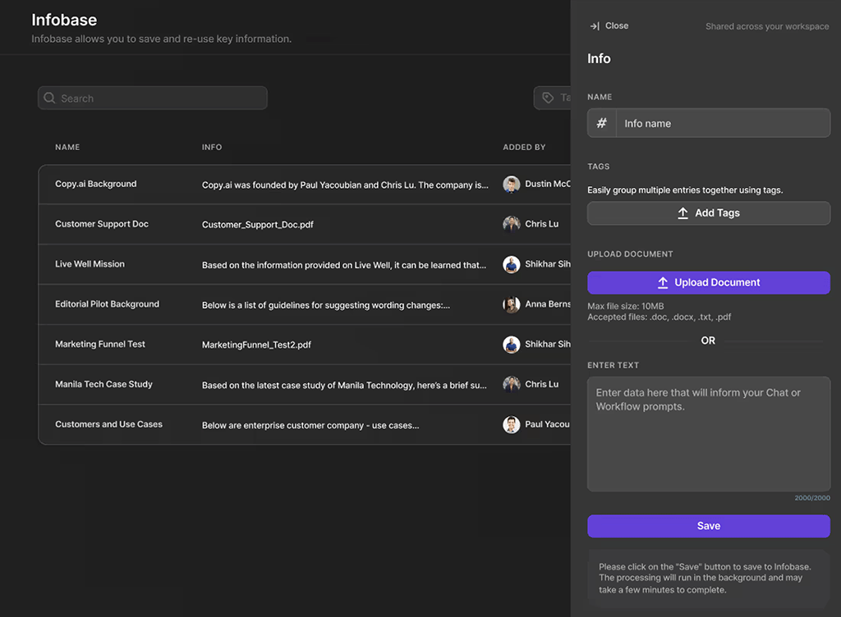Click the hash icon beside Info name
The height and width of the screenshot is (617, 841).
pos(602,123)
